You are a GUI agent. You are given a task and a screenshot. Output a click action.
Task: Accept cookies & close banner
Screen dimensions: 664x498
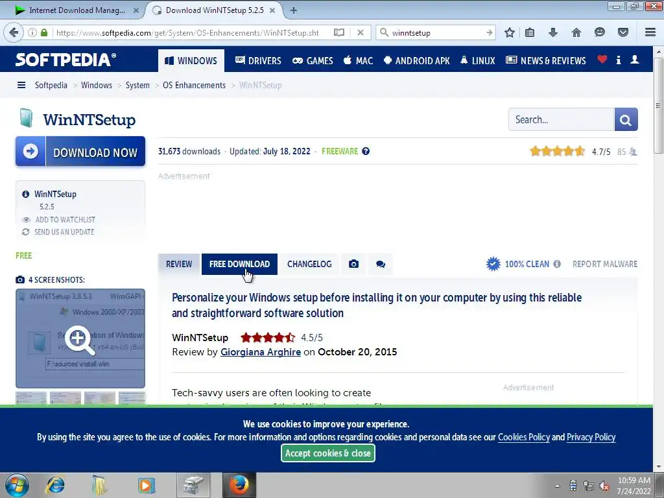[327, 453]
